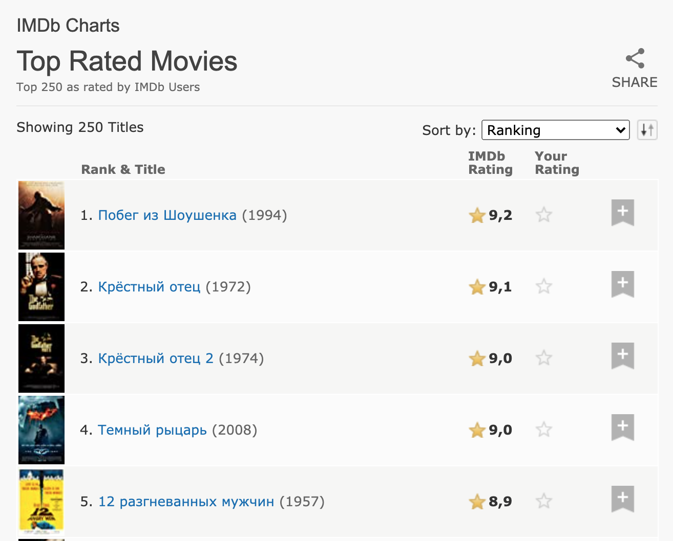The height and width of the screenshot is (541, 673).
Task: Rate 12 разгневанных мужчин using star outline
Action: [x=544, y=501]
